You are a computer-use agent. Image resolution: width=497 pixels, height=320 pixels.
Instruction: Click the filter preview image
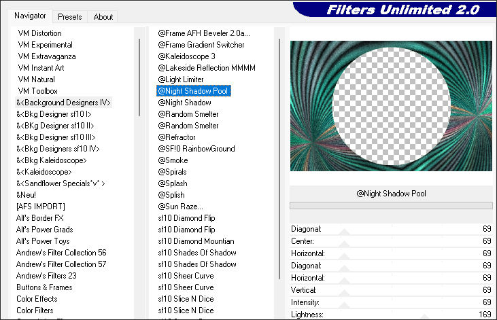click(x=391, y=106)
